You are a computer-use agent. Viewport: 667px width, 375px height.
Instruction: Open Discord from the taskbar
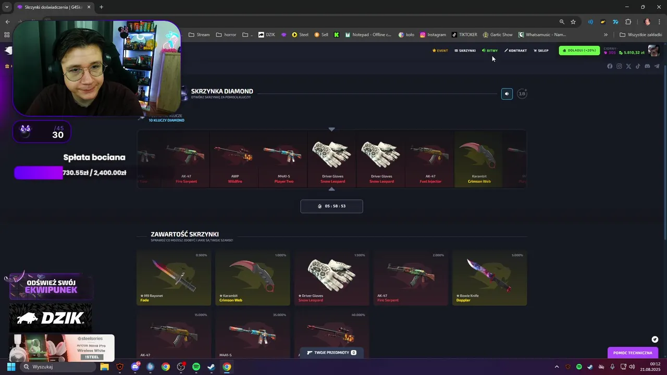pos(135,367)
